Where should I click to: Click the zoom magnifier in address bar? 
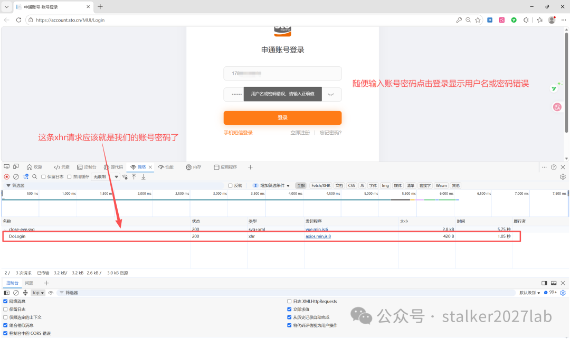(x=468, y=20)
